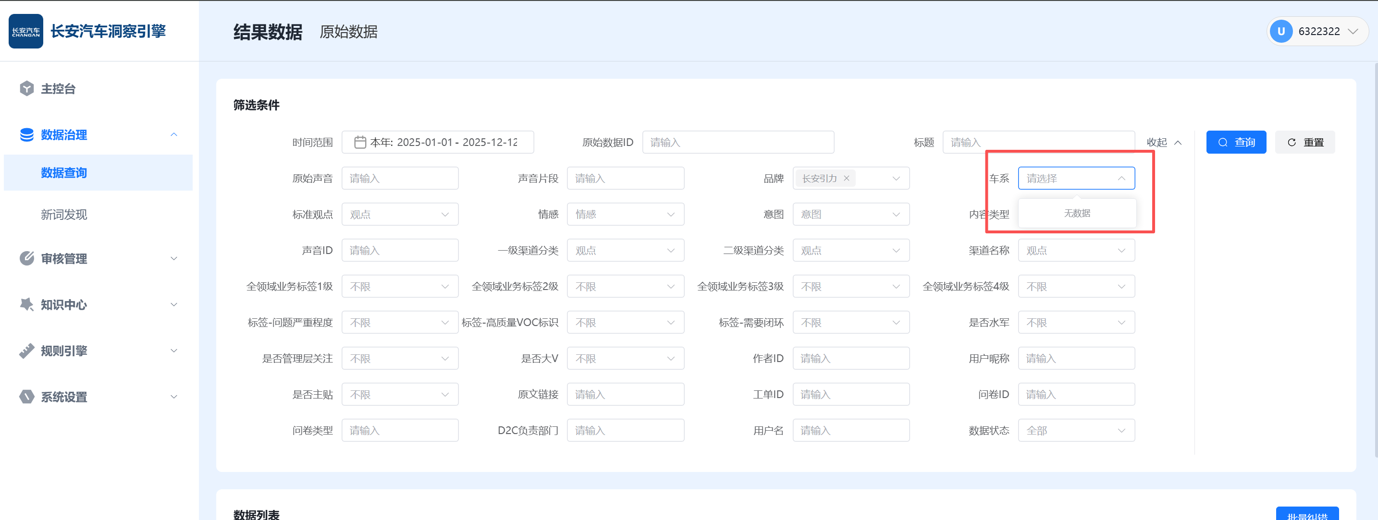Open the 主控台 dashboard icon
Image resolution: width=1378 pixels, height=520 pixels.
click(x=26, y=89)
